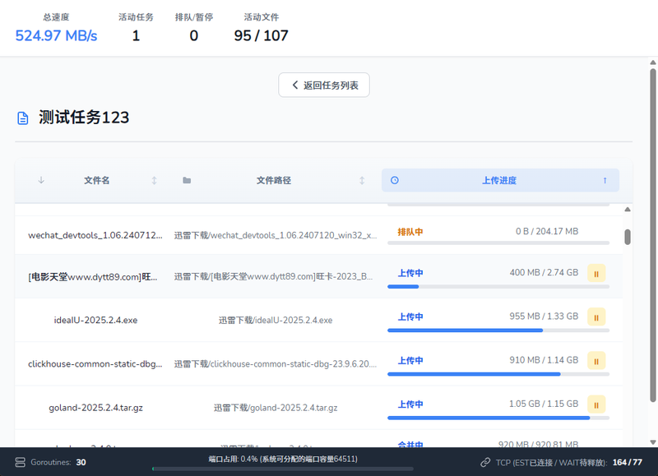Click the back to task list button

(324, 85)
